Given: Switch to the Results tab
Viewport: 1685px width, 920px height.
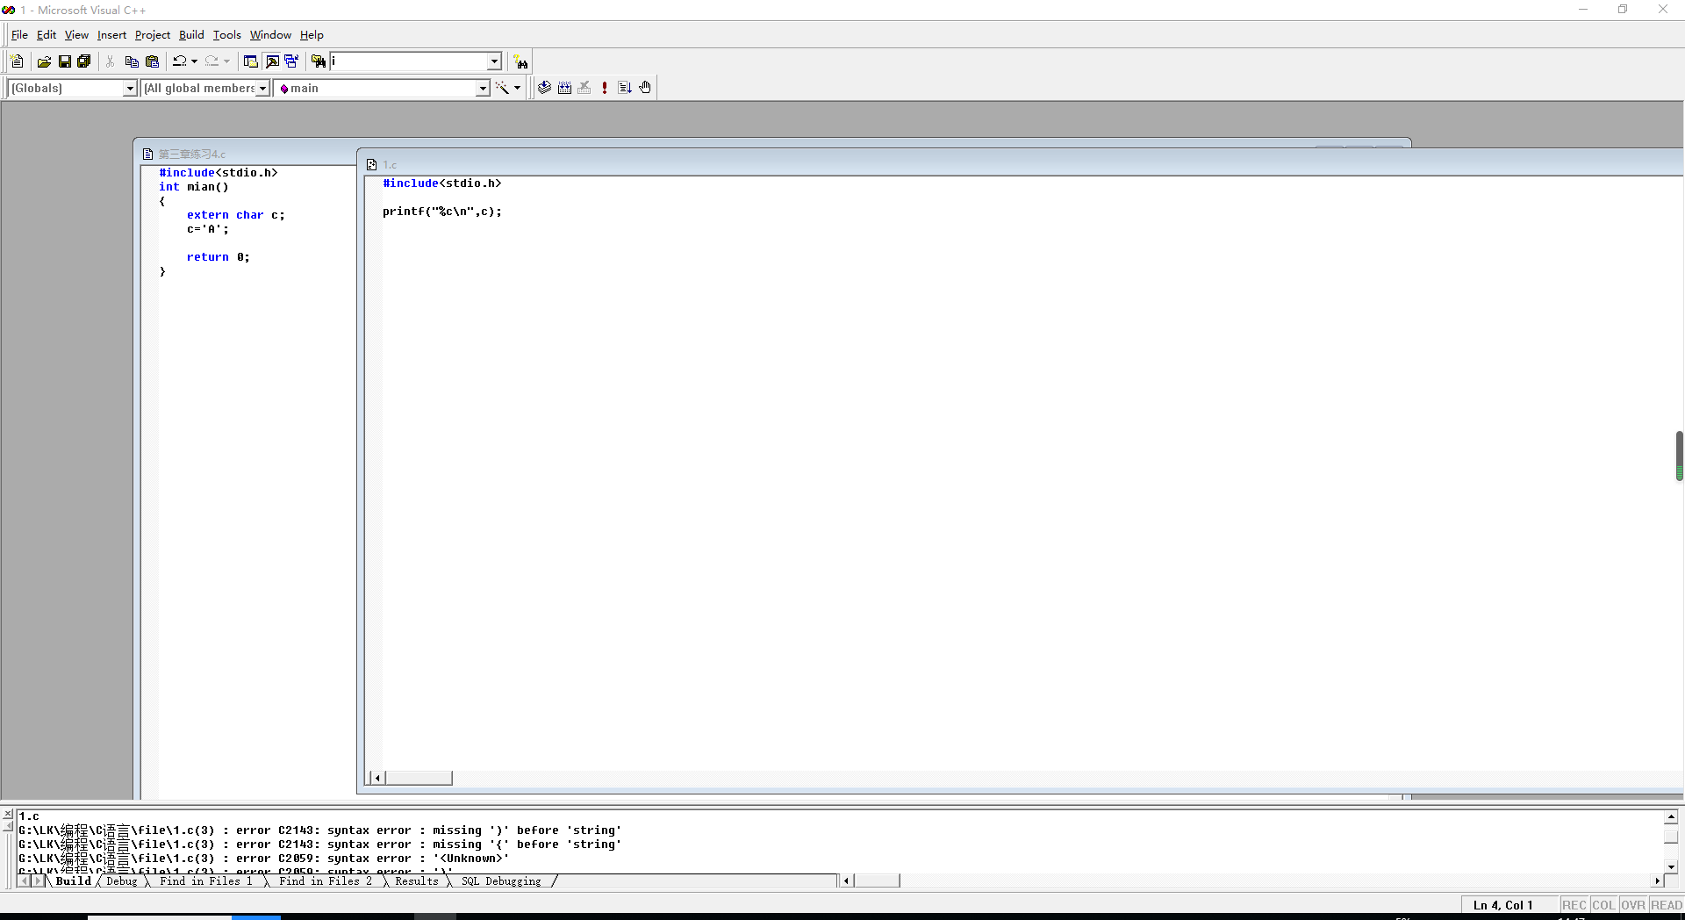Looking at the screenshot, I should click(x=417, y=881).
